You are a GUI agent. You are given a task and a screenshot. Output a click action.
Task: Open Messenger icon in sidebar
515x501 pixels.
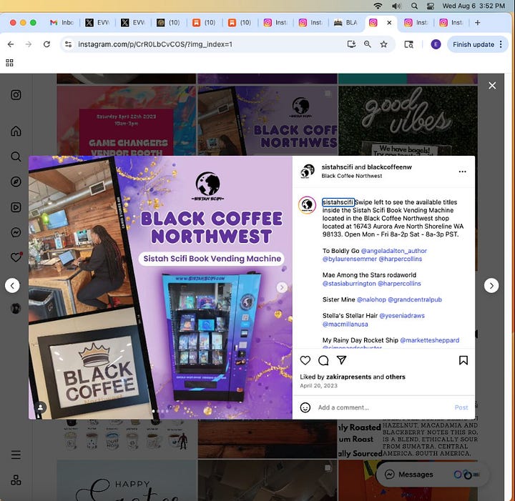[x=16, y=232]
